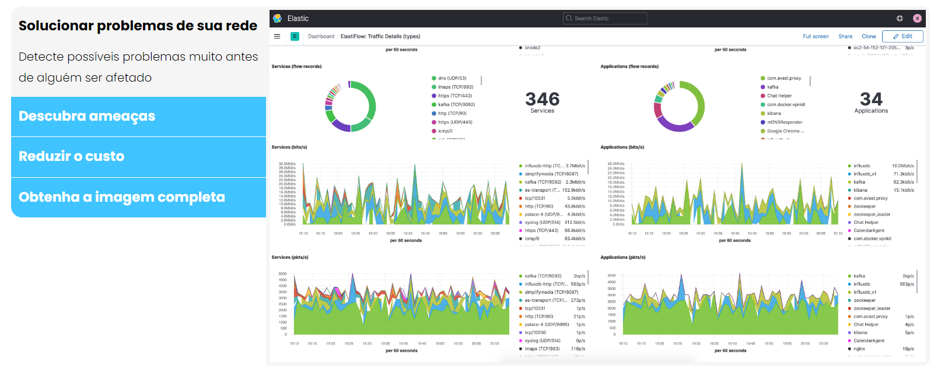
Task: Click imaps (TCP/993) in Services pkts/s legend
Action: (552, 349)
